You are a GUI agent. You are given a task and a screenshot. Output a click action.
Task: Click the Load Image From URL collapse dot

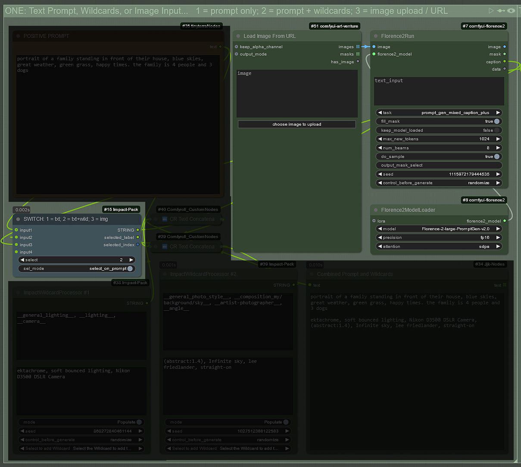point(237,36)
